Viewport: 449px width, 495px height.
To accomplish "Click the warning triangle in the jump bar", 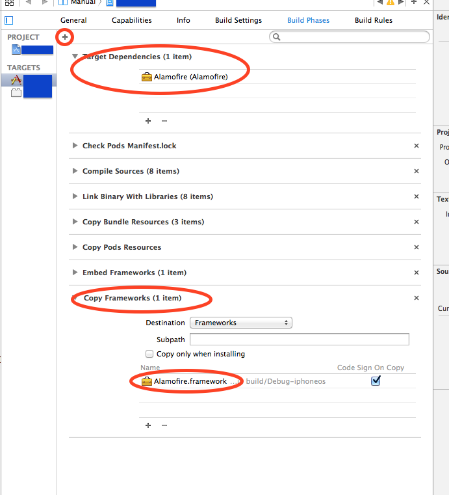I will 391,2.
